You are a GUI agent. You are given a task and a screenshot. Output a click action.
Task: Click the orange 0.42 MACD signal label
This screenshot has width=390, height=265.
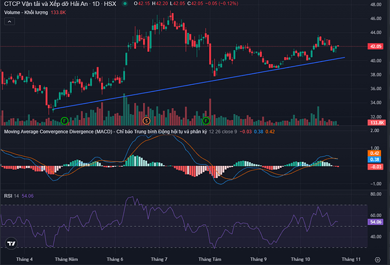pyautogui.click(x=374, y=154)
